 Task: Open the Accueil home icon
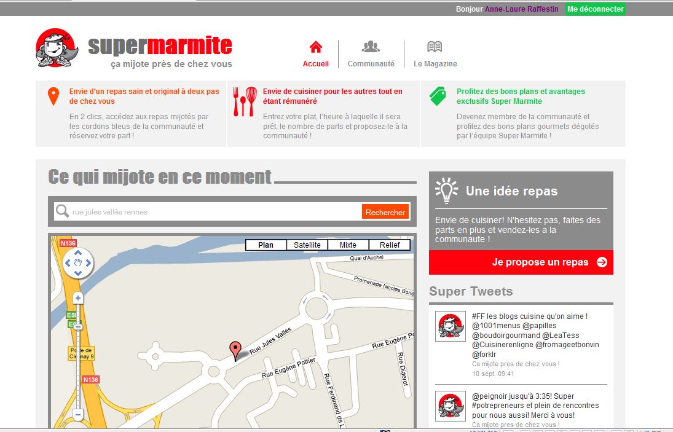point(316,47)
